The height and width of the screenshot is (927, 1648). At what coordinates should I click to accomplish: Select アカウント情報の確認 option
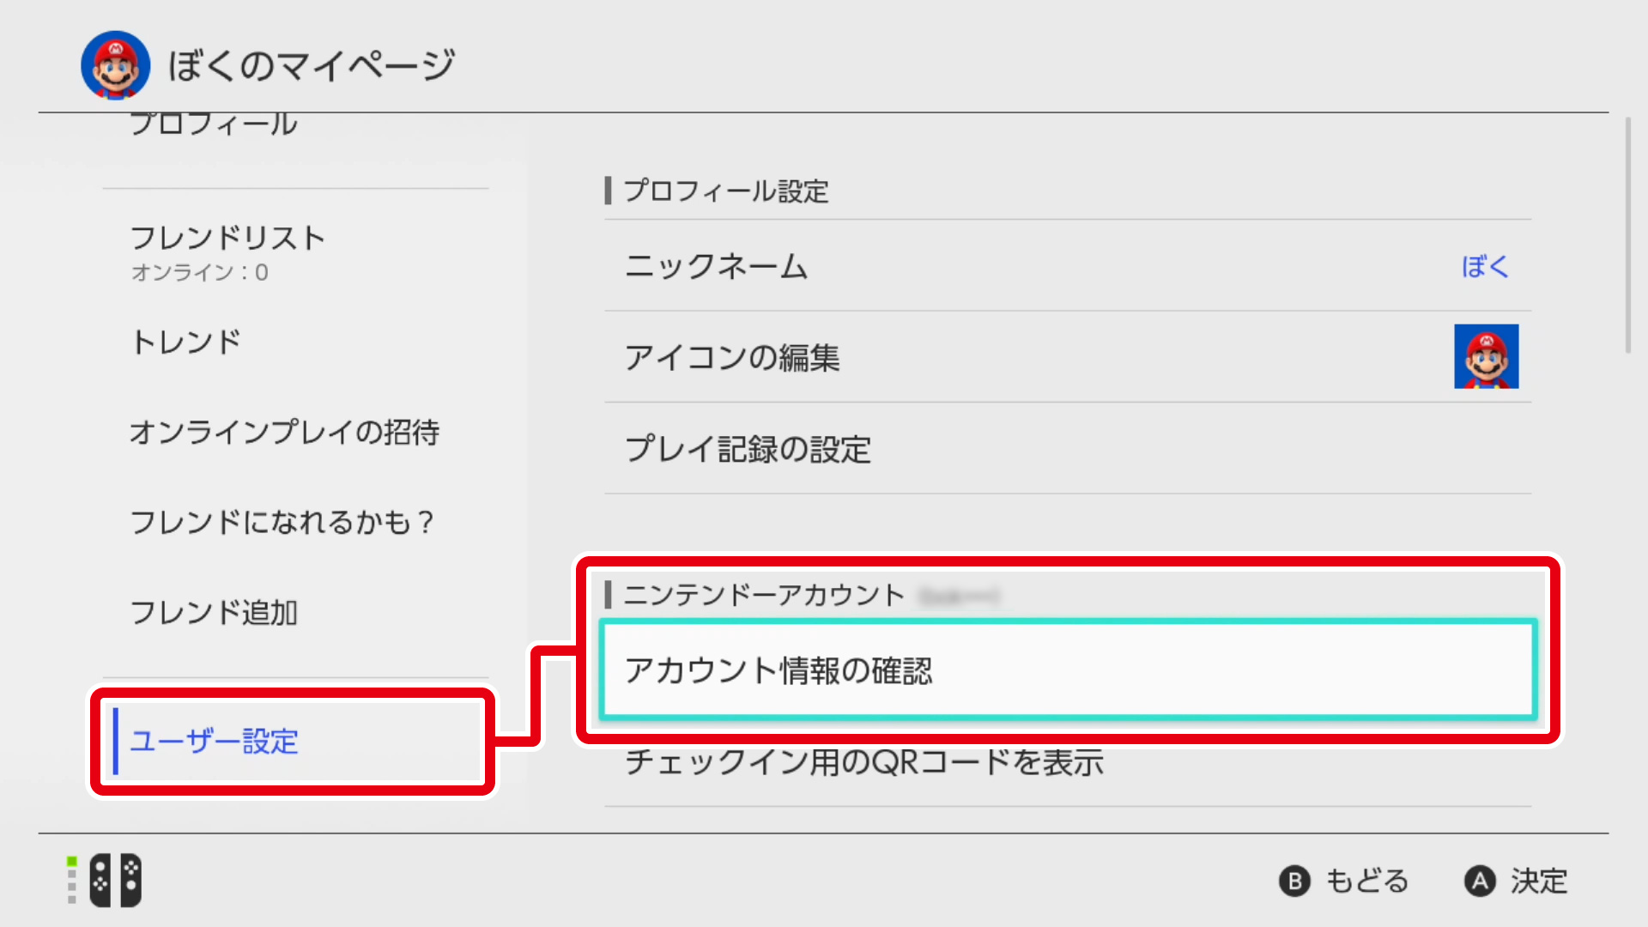[x=1068, y=669]
